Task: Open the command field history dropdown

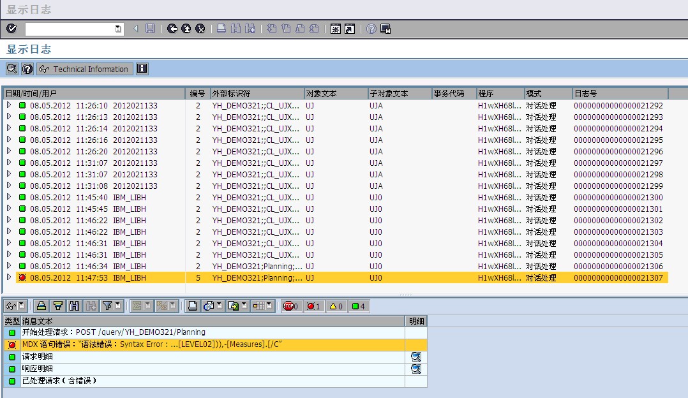Action: pyautogui.click(x=118, y=29)
